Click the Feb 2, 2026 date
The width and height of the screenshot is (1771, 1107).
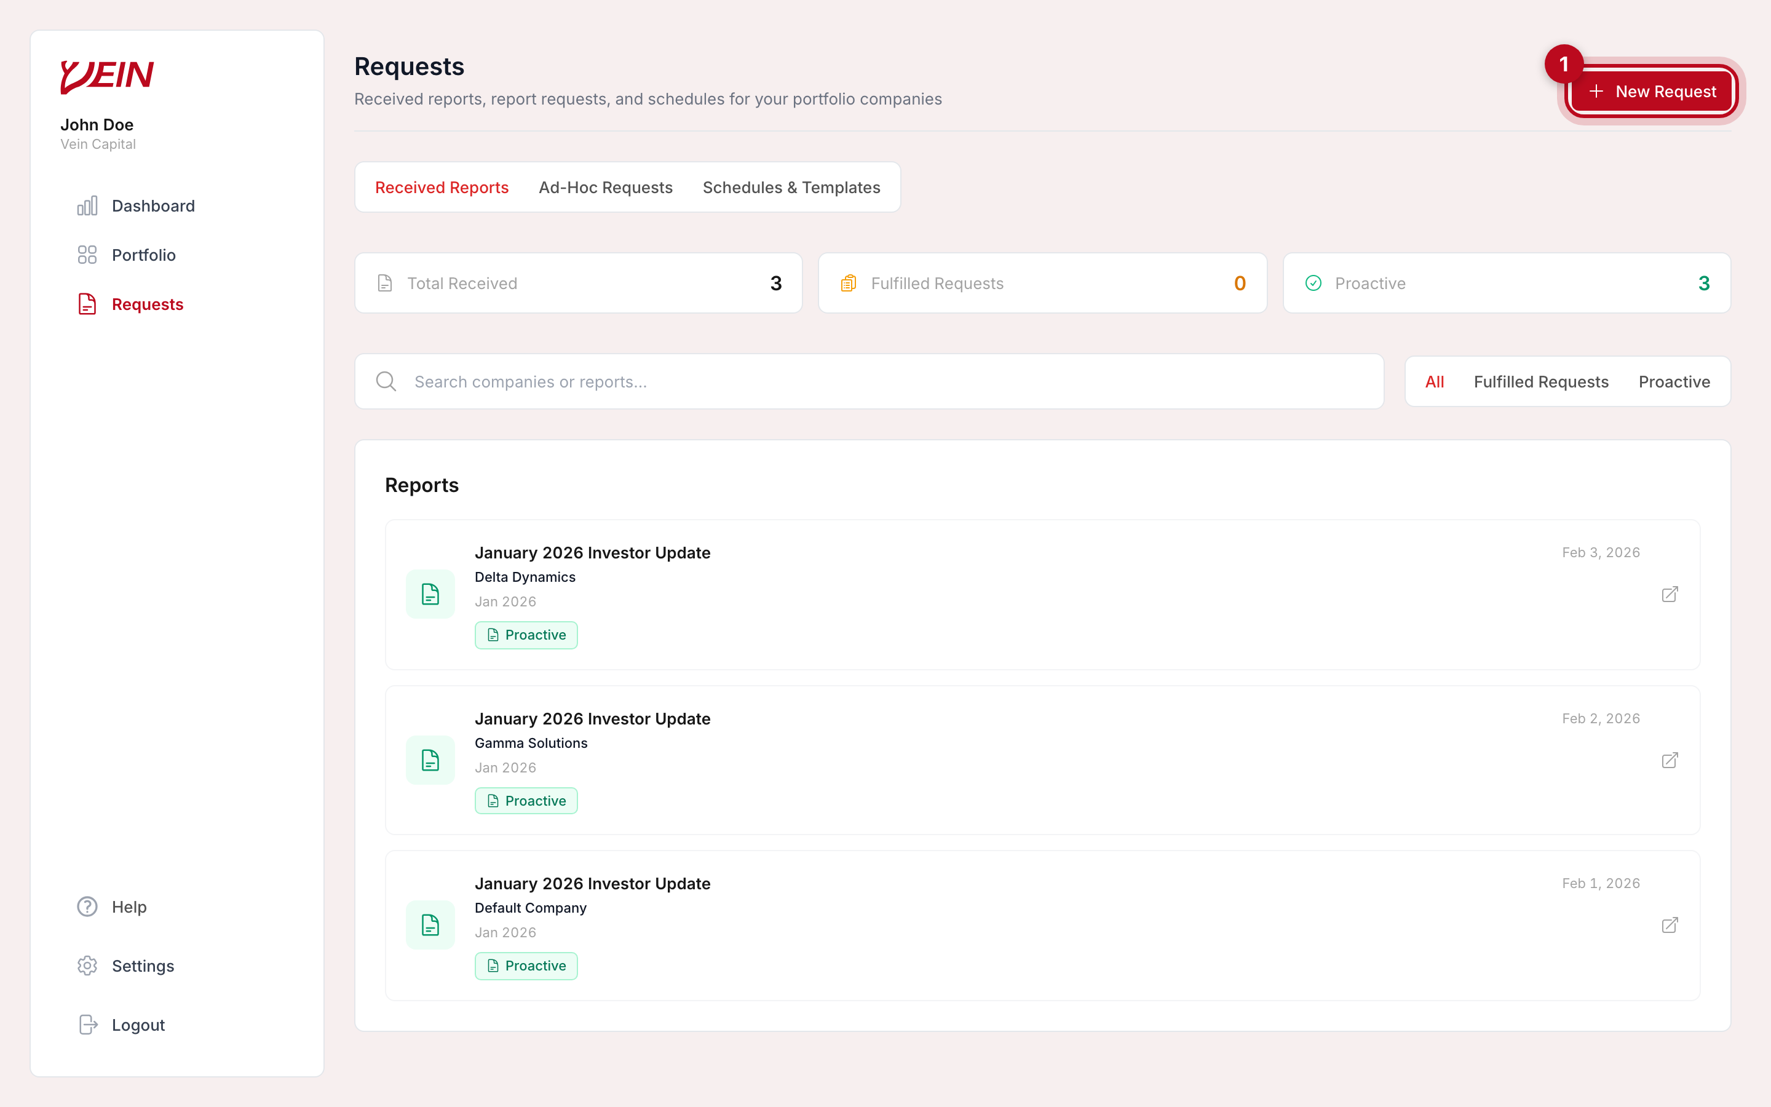[x=1601, y=718]
